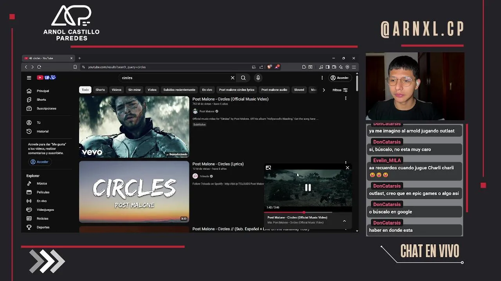501x281 pixels.
Task: Show more chips with right chevron
Action: click(x=324, y=90)
